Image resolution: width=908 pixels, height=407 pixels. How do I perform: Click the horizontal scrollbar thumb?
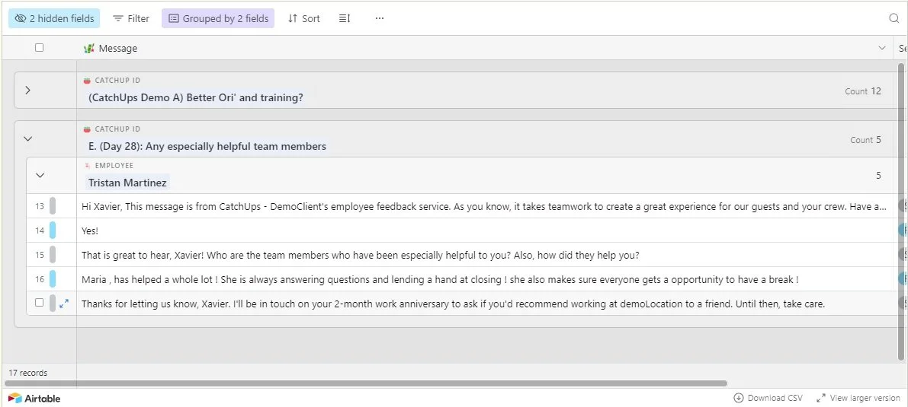click(x=366, y=383)
